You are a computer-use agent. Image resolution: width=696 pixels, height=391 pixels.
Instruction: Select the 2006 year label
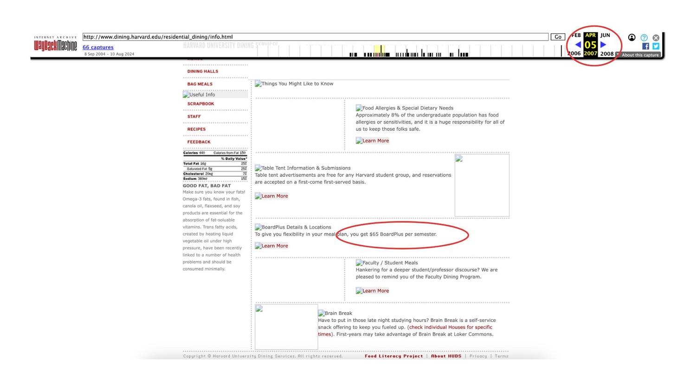click(x=574, y=53)
